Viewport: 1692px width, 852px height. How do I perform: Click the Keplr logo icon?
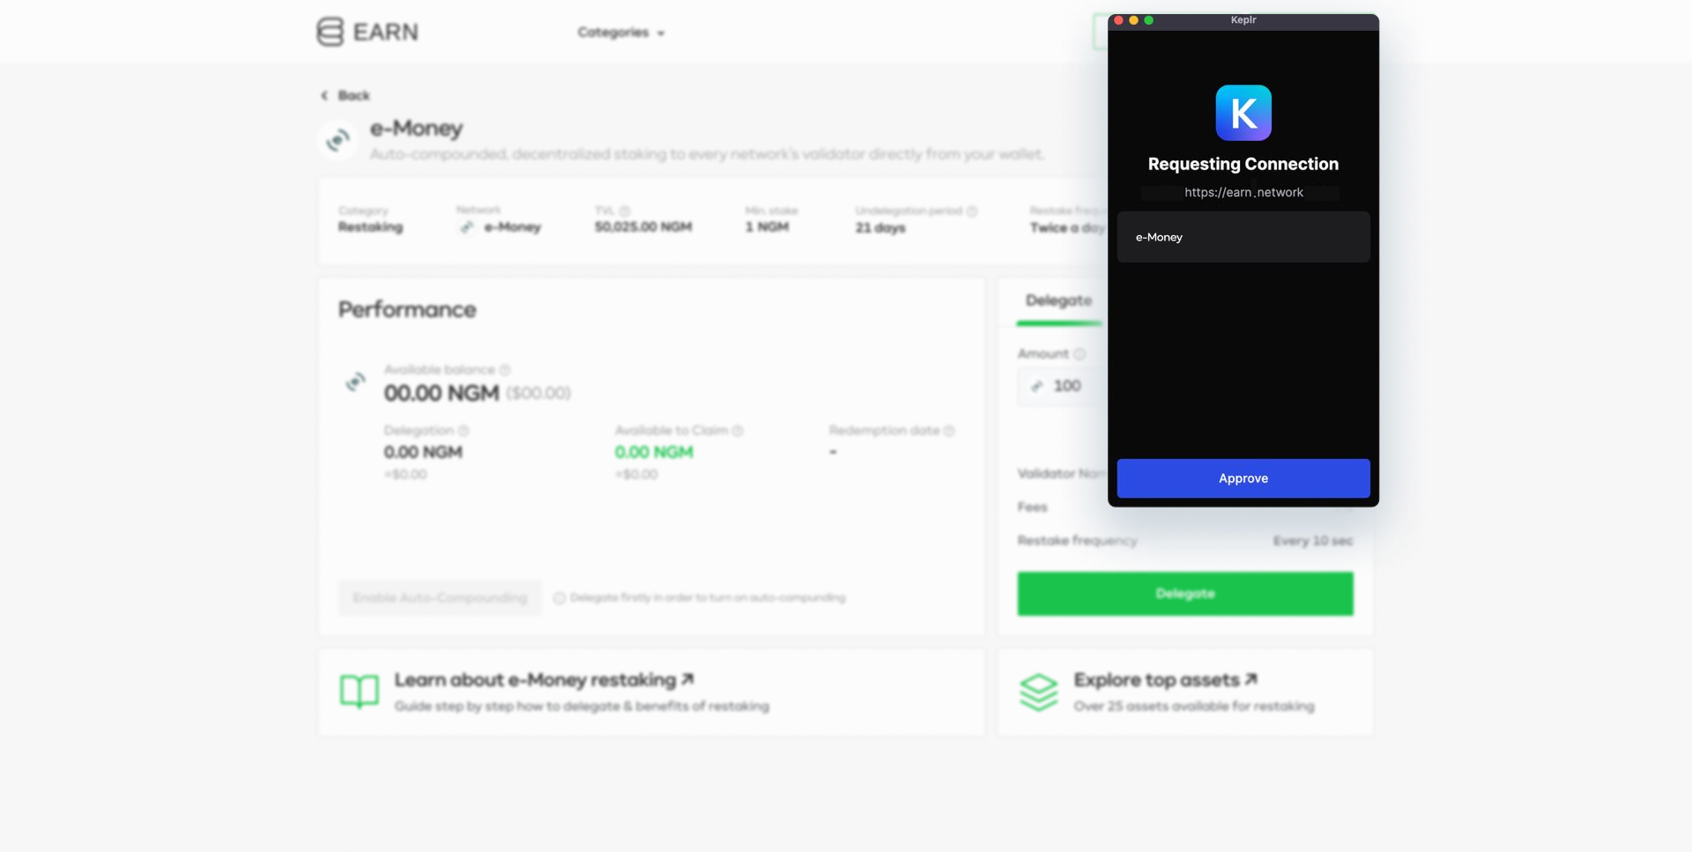click(1243, 113)
